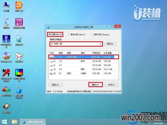Click the 89.5 GB free space cell
This screenshot has height=125, width=167.
click(96, 57)
